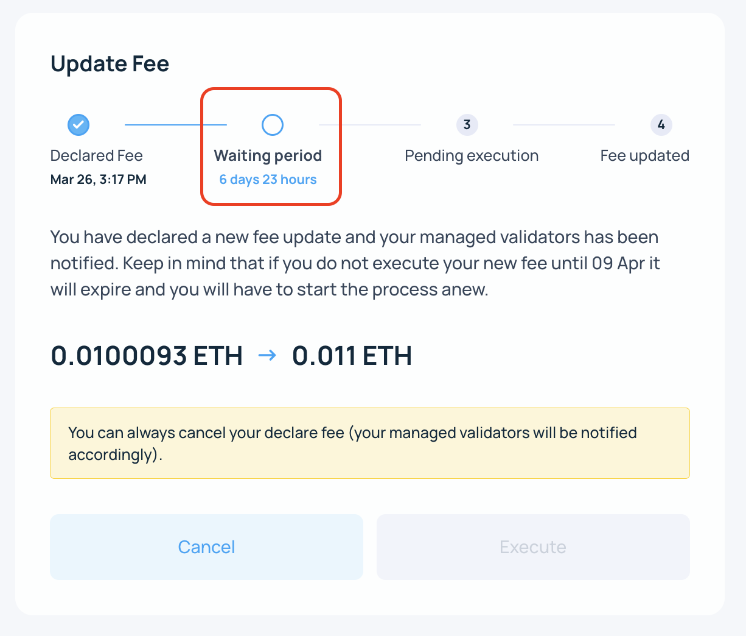Click the fee expiry description paragraph
The height and width of the screenshot is (636, 746).
[355, 263]
